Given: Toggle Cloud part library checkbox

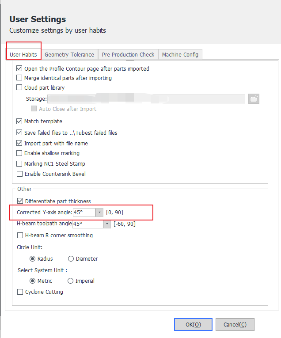Looking at the screenshot, I should coord(19,87).
